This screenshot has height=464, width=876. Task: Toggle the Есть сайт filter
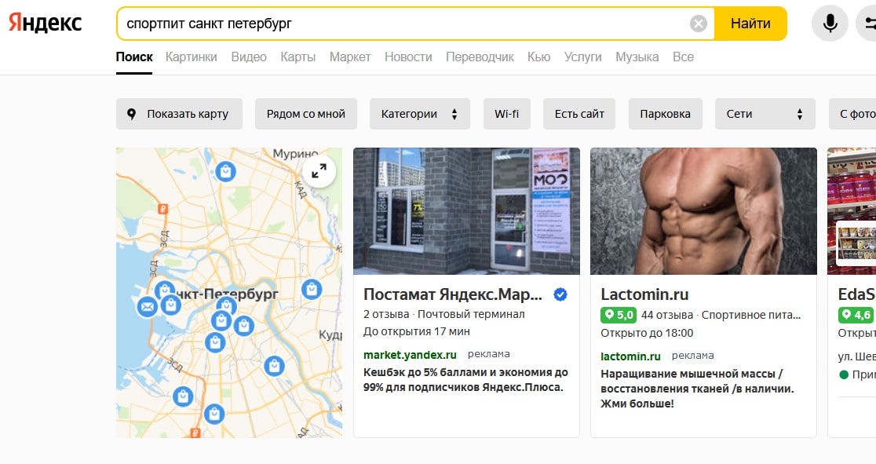(579, 114)
